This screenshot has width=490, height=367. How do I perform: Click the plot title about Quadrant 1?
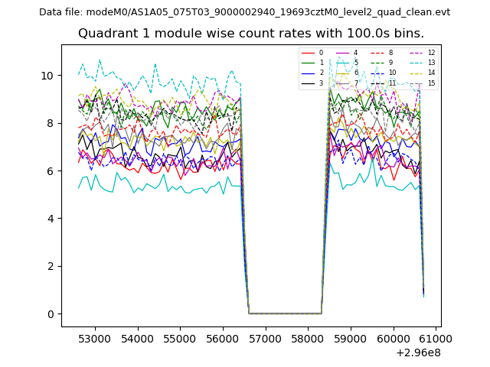point(251,34)
